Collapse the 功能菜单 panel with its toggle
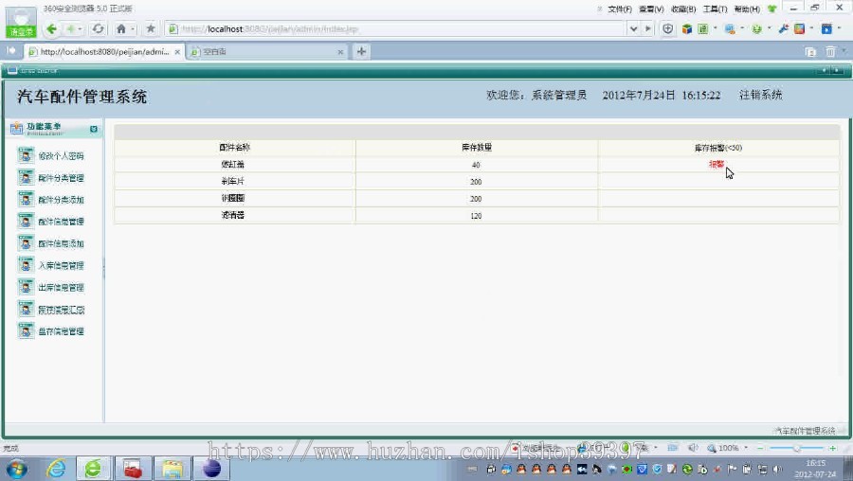The height and width of the screenshot is (481, 853). click(94, 129)
